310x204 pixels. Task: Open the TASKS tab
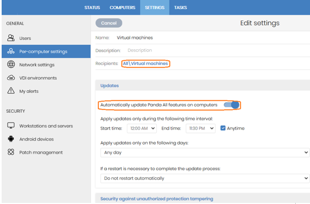click(180, 8)
